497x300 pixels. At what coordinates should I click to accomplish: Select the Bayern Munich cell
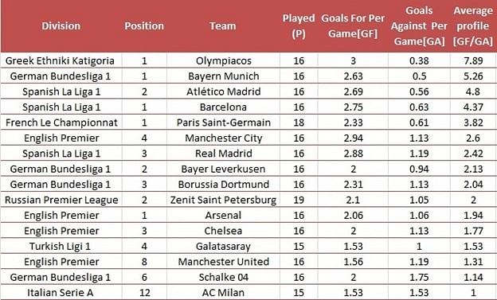(224, 76)
